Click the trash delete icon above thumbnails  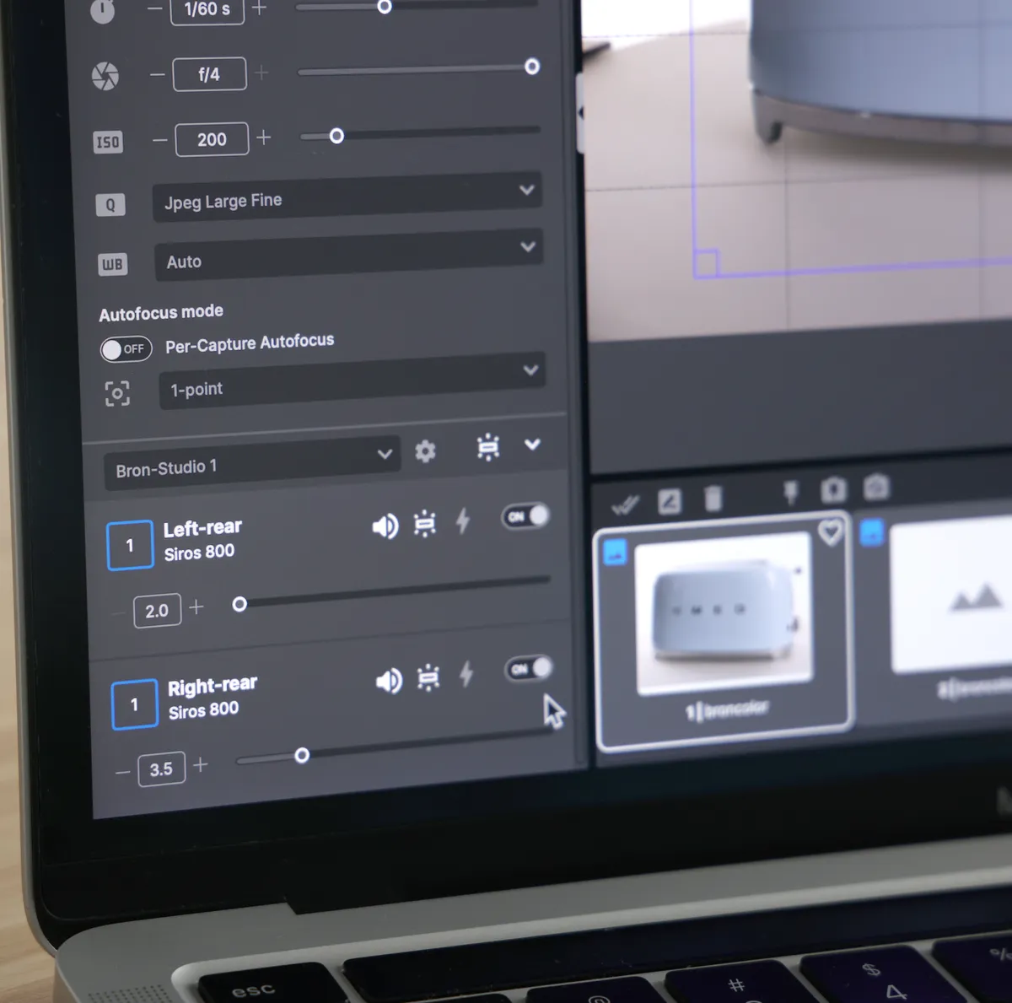tap(713, 499)
